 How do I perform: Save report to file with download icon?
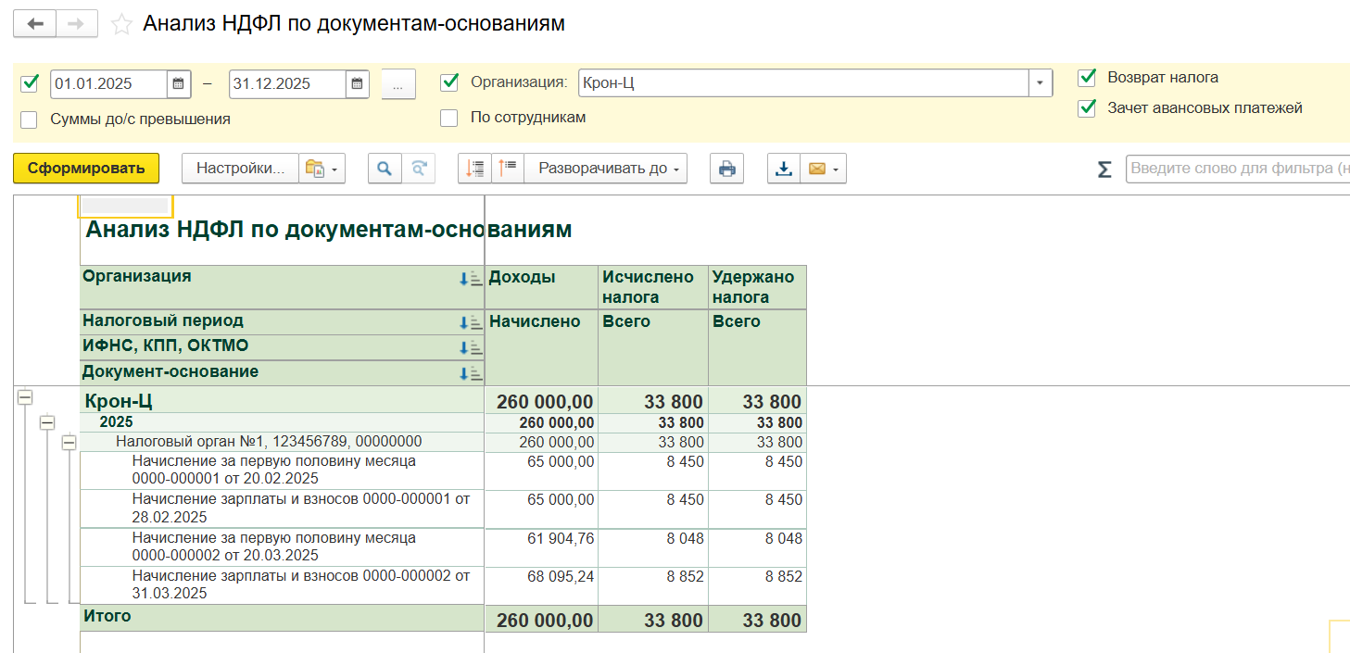tap(784, 169)
